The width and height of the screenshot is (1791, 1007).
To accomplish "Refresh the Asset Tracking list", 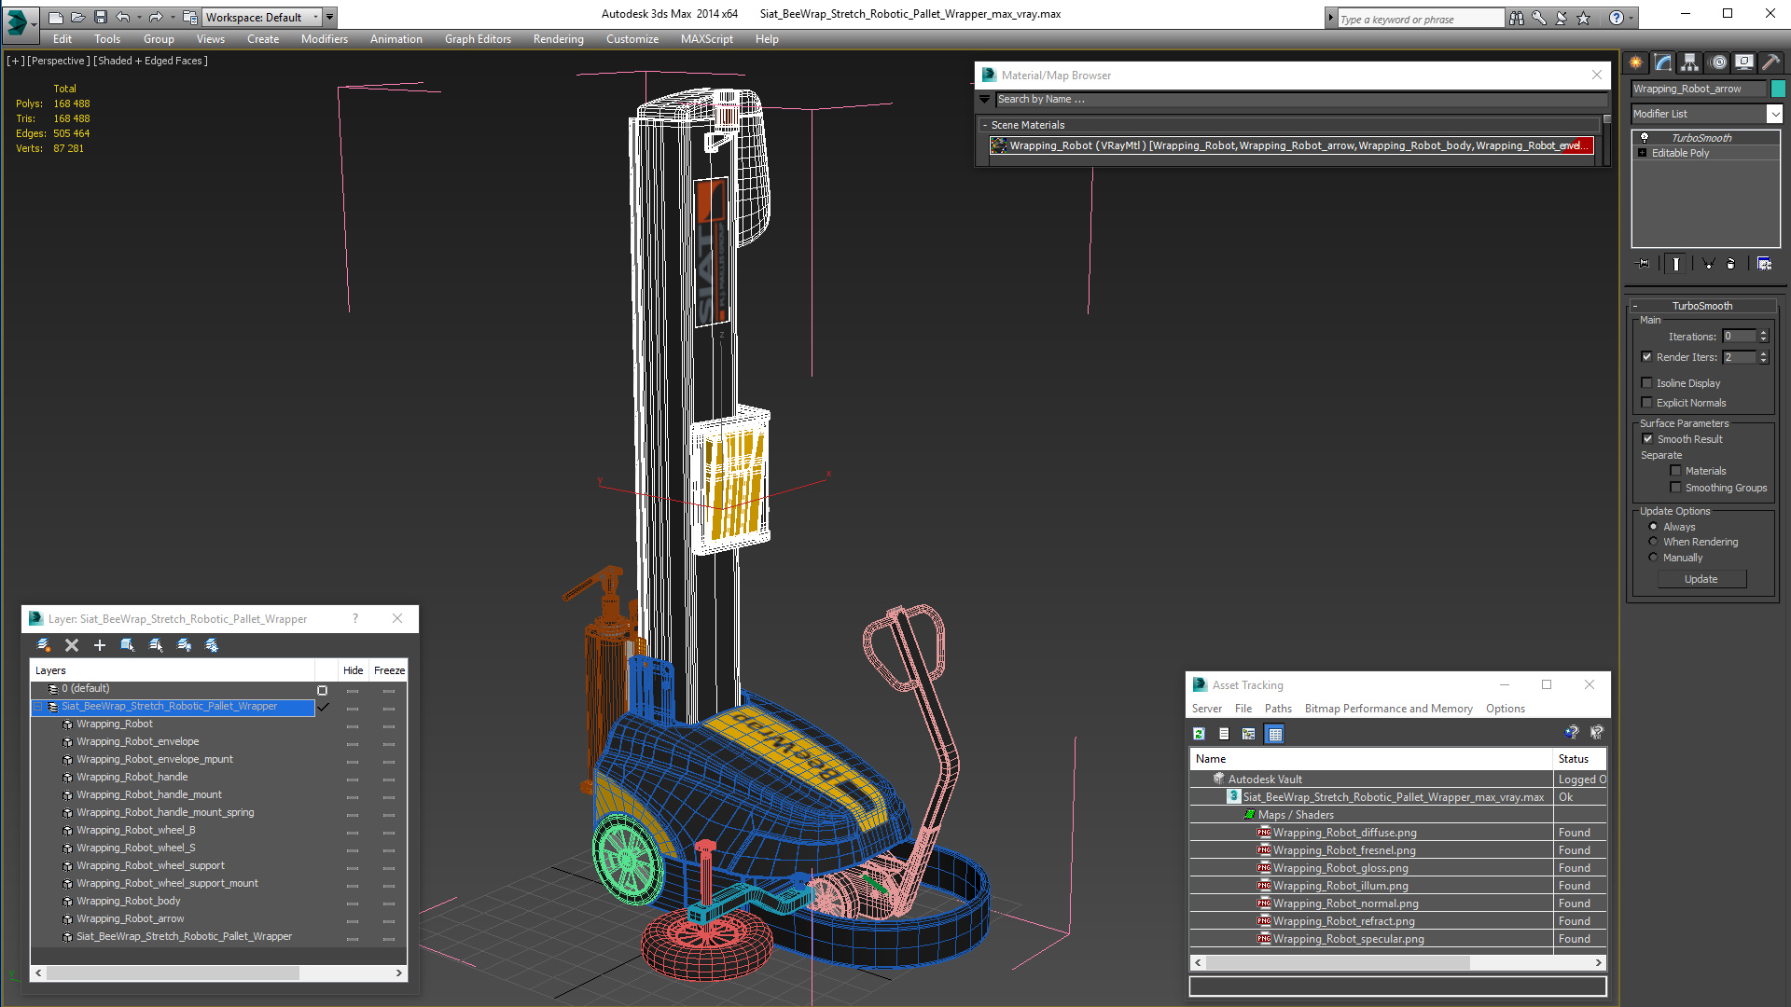I will [1200, 735].
